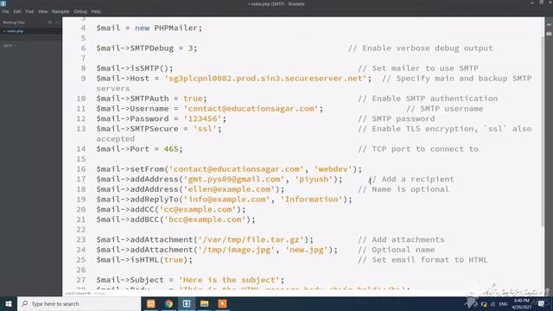553x311 pixels.
Task: Open the orange recorder taskbar app
Action: 222,303
